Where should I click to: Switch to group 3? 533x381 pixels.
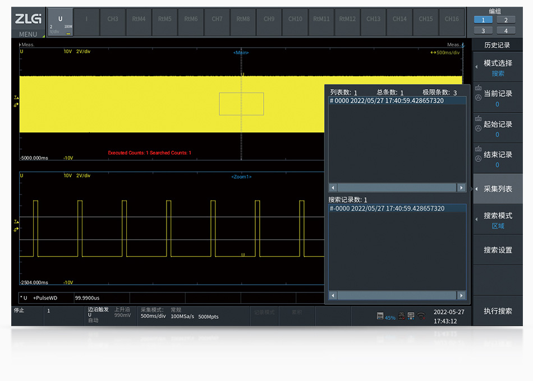click(x=483, y=31)
